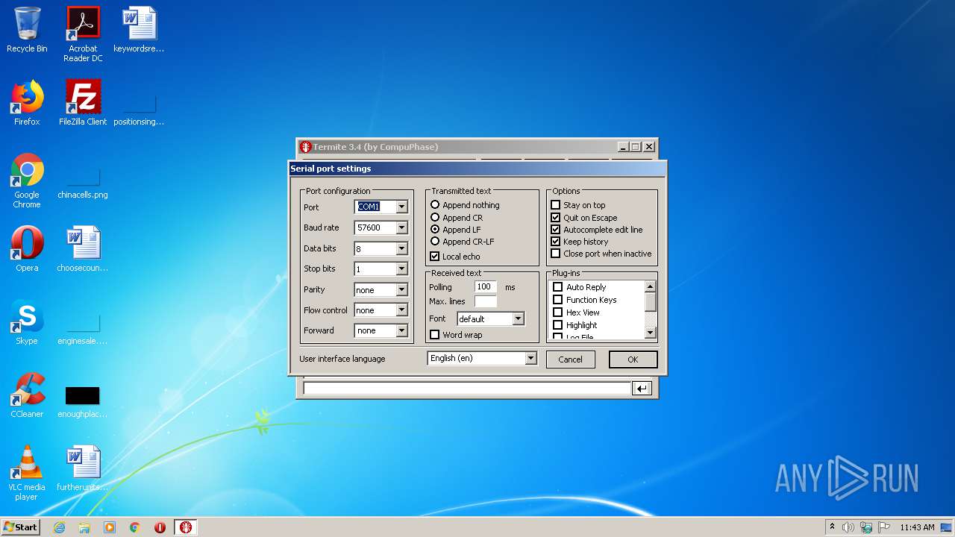
Task: Open Acrobat Reader DC desktop icon
Action: (x=83, y=34)
